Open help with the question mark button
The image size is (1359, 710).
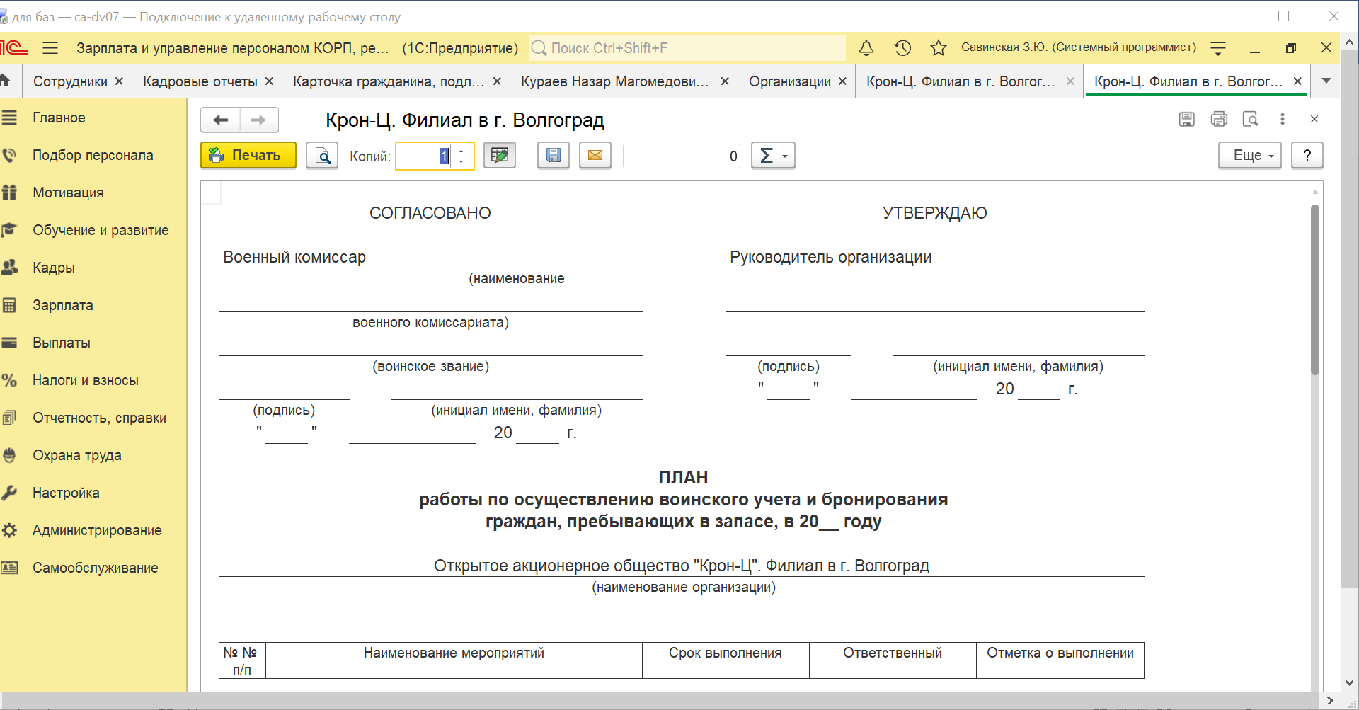pos(1307,156)
